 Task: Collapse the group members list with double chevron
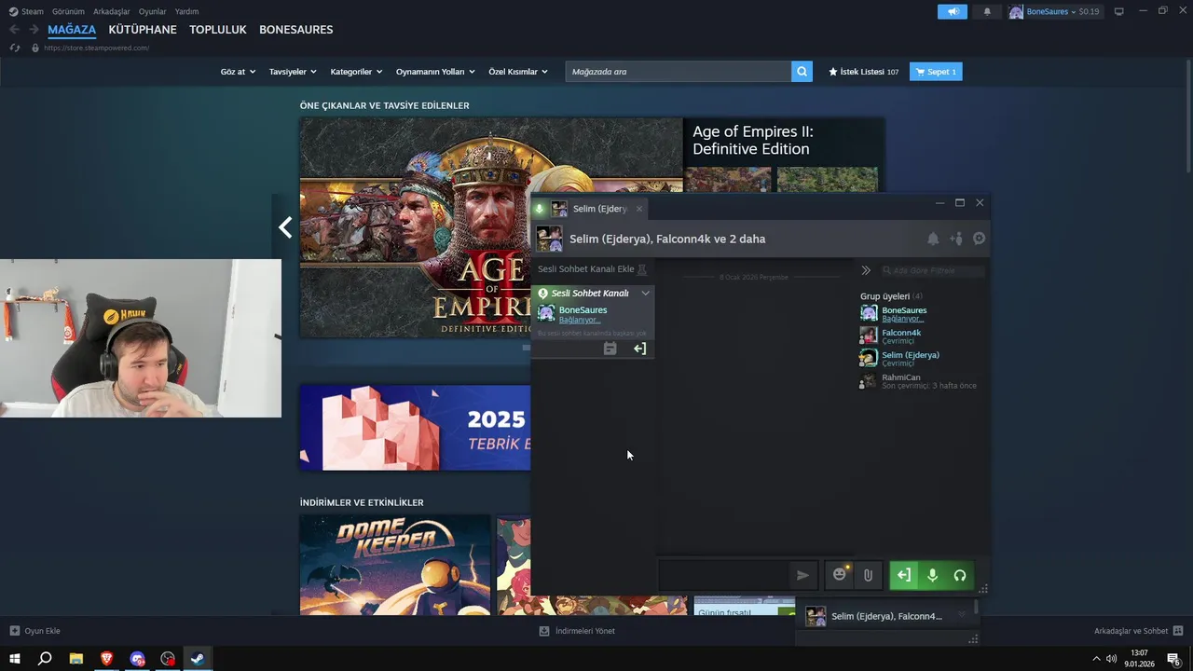click(866, 270)
